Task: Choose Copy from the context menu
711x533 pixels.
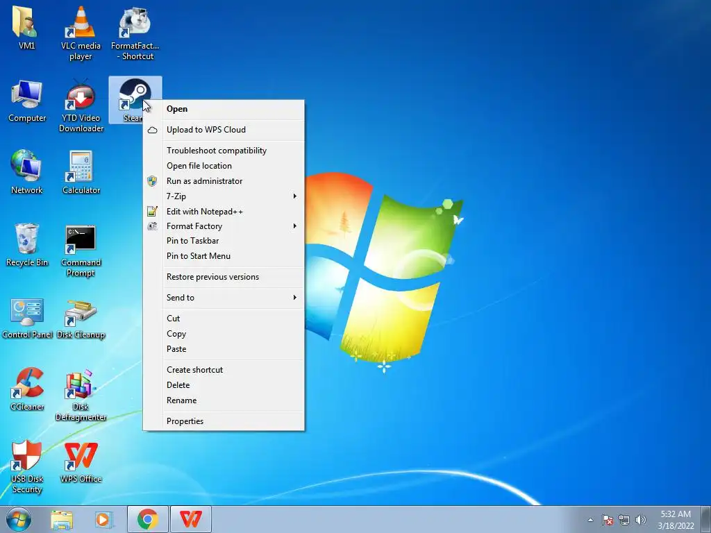Action: tap(224, 334)
